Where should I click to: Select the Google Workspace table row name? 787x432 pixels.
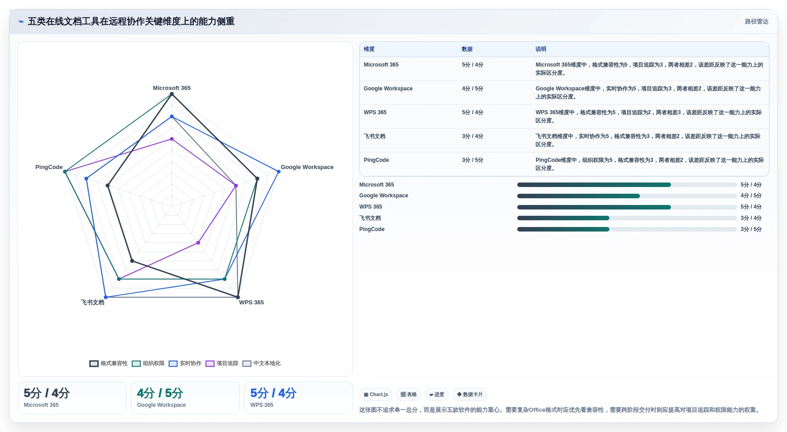(388, 89)
